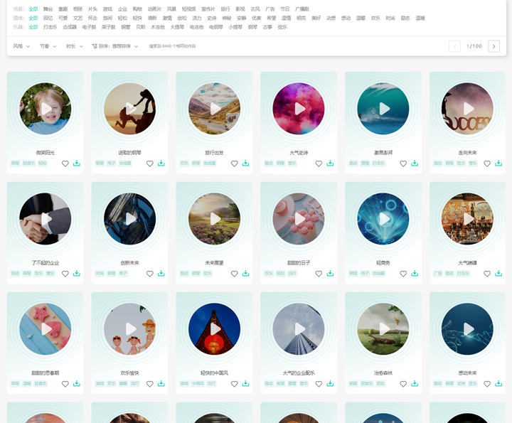Filter mood by 励志
512x423 pixels.
point(405,18)
